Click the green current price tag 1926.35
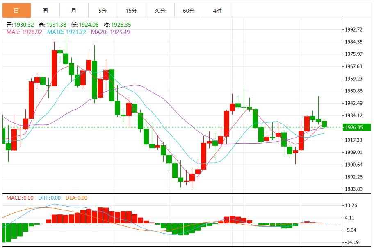The height and width of the screenshot is (248, 374). tap(357, 127)
